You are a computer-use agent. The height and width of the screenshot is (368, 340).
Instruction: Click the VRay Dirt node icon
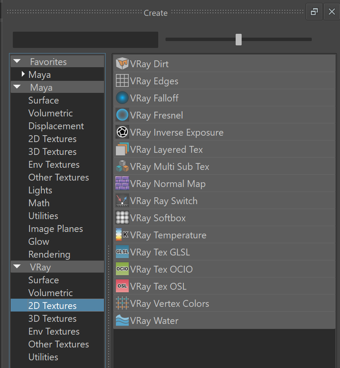[122, 64]
